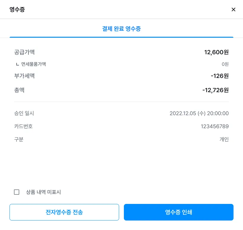This screenshot has width=243, height=230.
Task: Select the 0원 tax-free amount
Action: coord(225,64)
